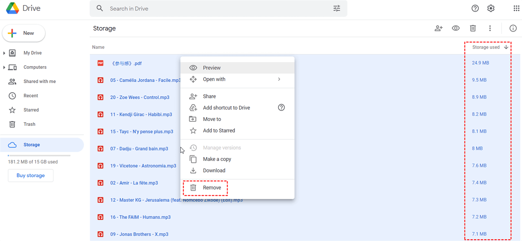Click audio icon of 20 - Zoe Wees file

pyautogui.click(x=100, y=97)
